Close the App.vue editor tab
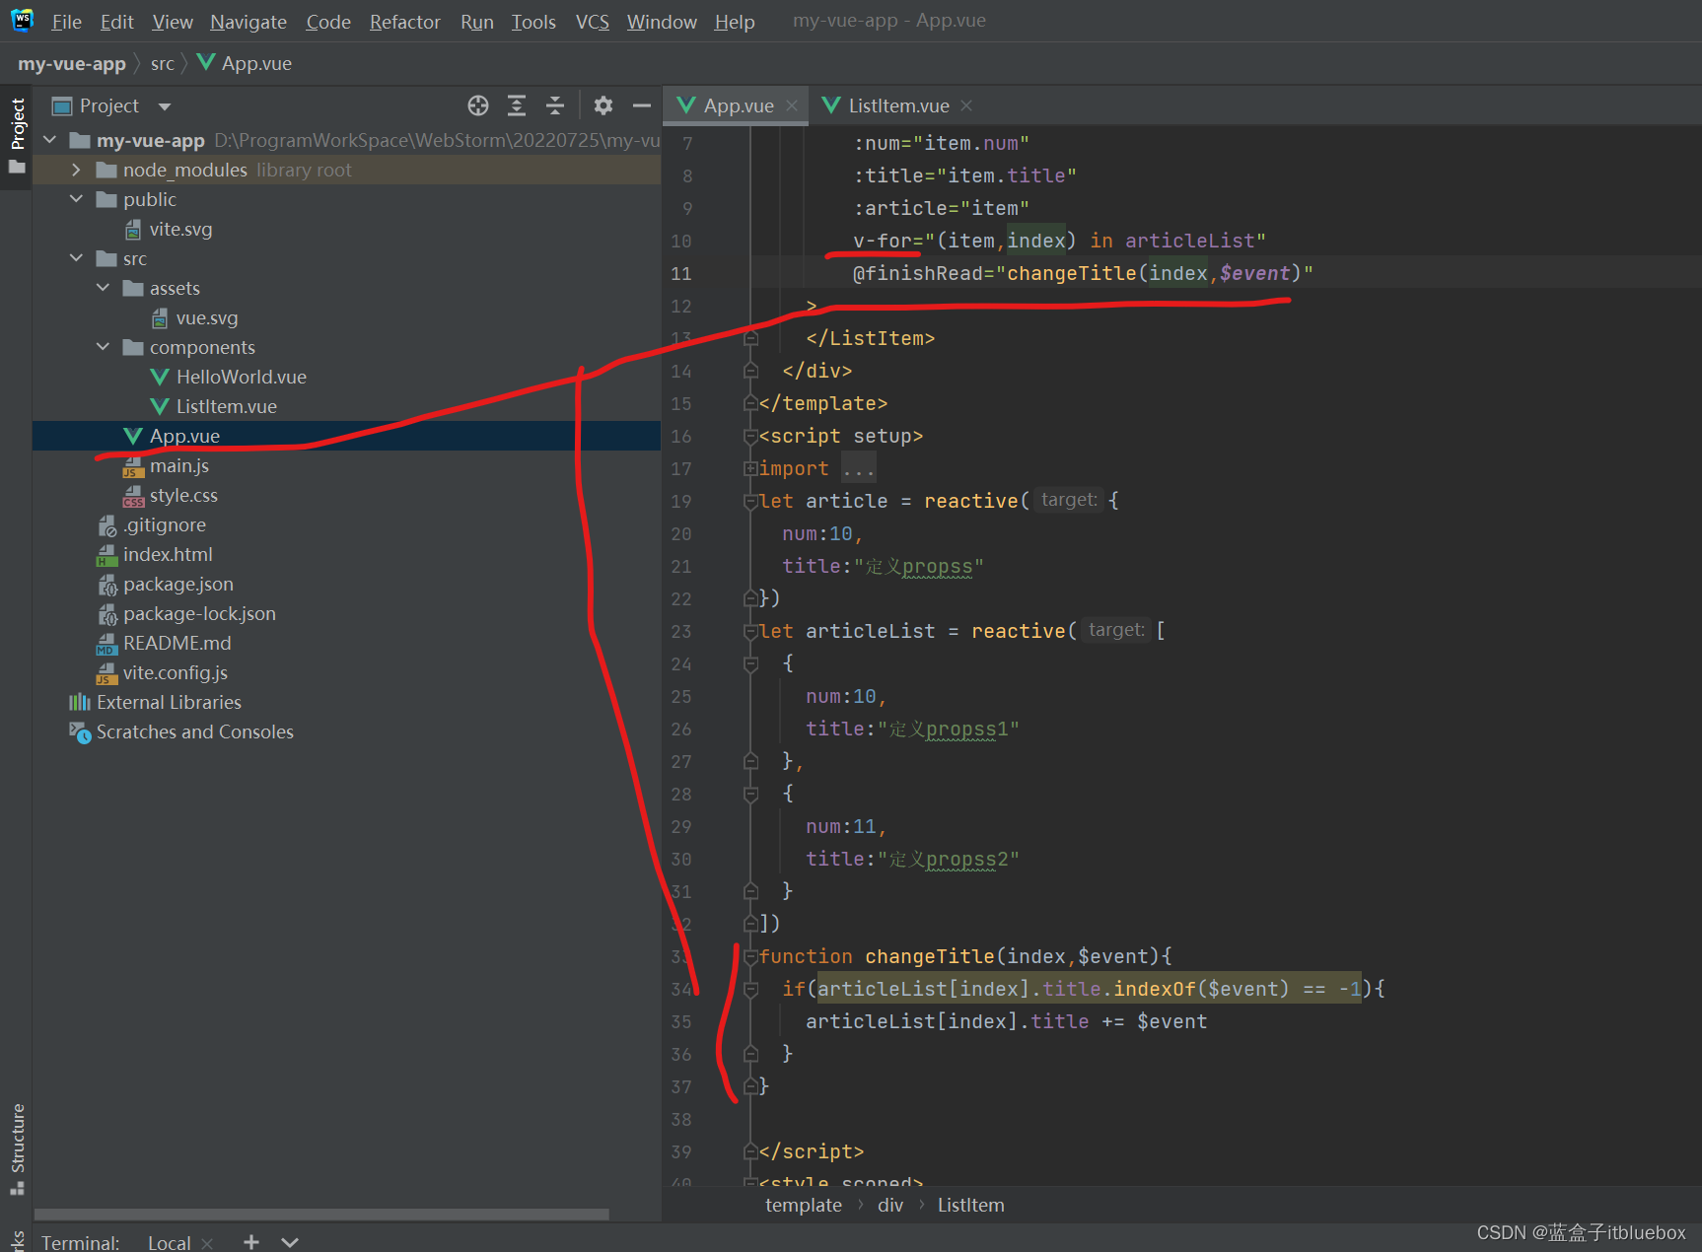 coord(792,105)
